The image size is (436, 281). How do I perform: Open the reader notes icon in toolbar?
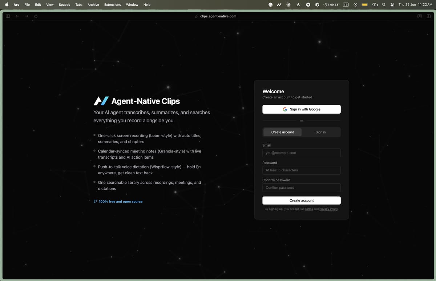click(x=420, y=16)
